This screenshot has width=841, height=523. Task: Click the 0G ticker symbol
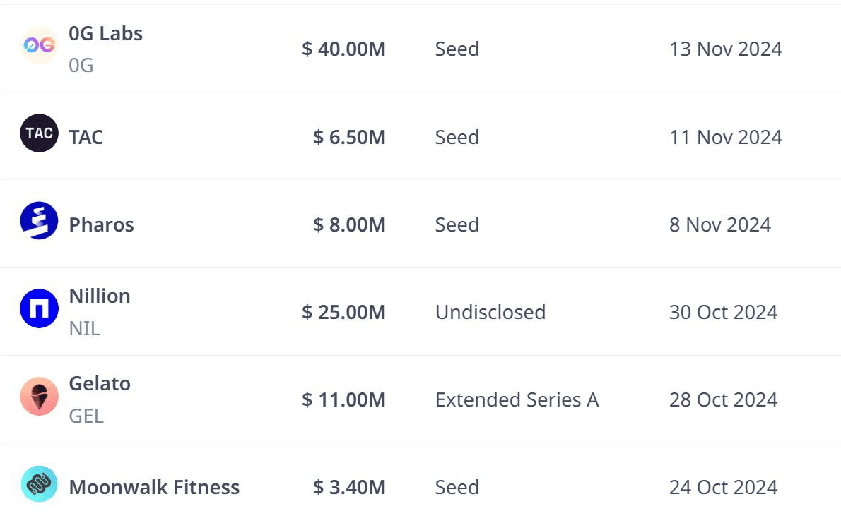(x=81, y=65)
